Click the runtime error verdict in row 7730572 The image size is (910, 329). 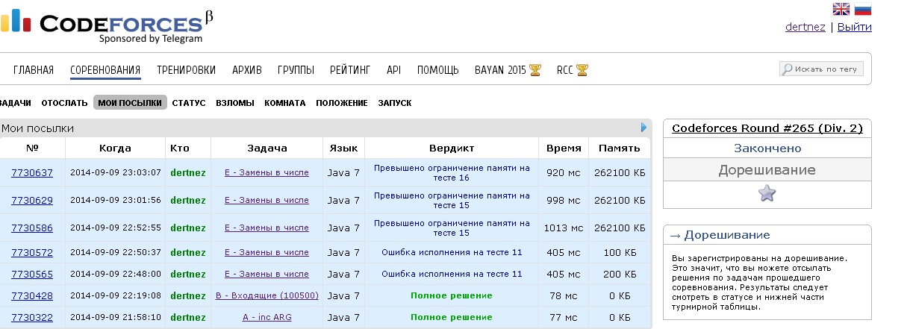[x=452, y=252]
